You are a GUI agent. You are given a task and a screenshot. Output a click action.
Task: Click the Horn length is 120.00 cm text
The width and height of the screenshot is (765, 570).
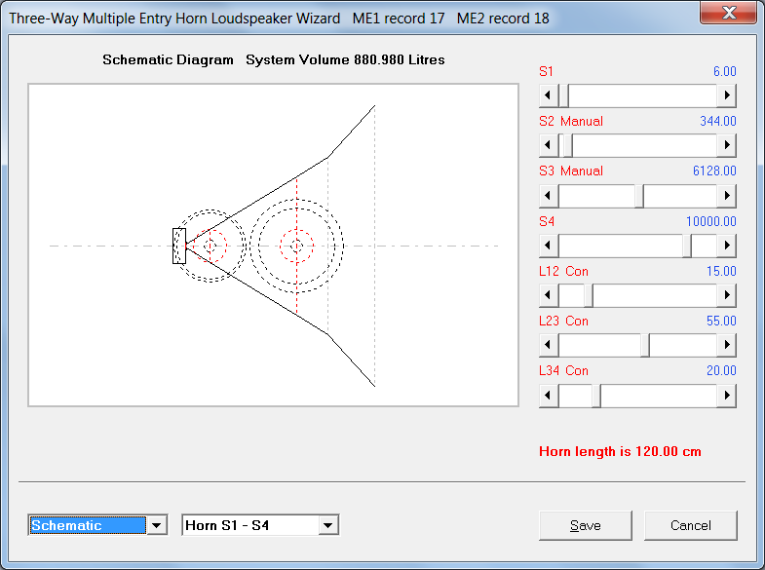click(x=620, y=451)
